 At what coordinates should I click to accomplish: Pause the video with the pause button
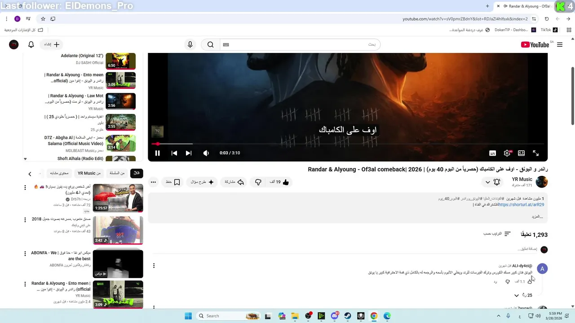point(158,153)
